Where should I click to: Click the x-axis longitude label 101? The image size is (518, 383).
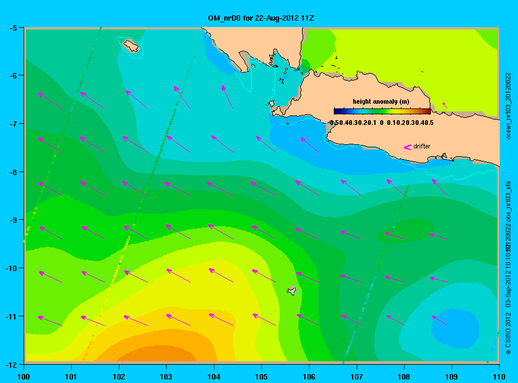pyautogui.click(x=71, y=377)
